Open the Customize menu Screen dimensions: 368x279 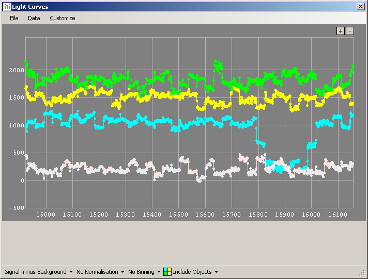[63, 18]
